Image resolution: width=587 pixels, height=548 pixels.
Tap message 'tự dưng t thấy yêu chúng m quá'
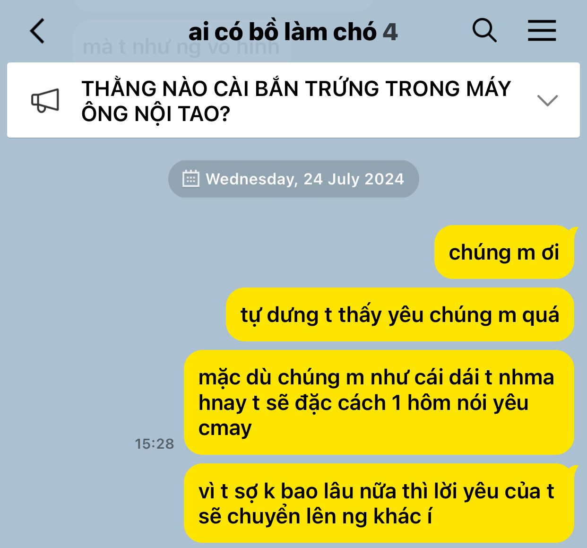400,314
